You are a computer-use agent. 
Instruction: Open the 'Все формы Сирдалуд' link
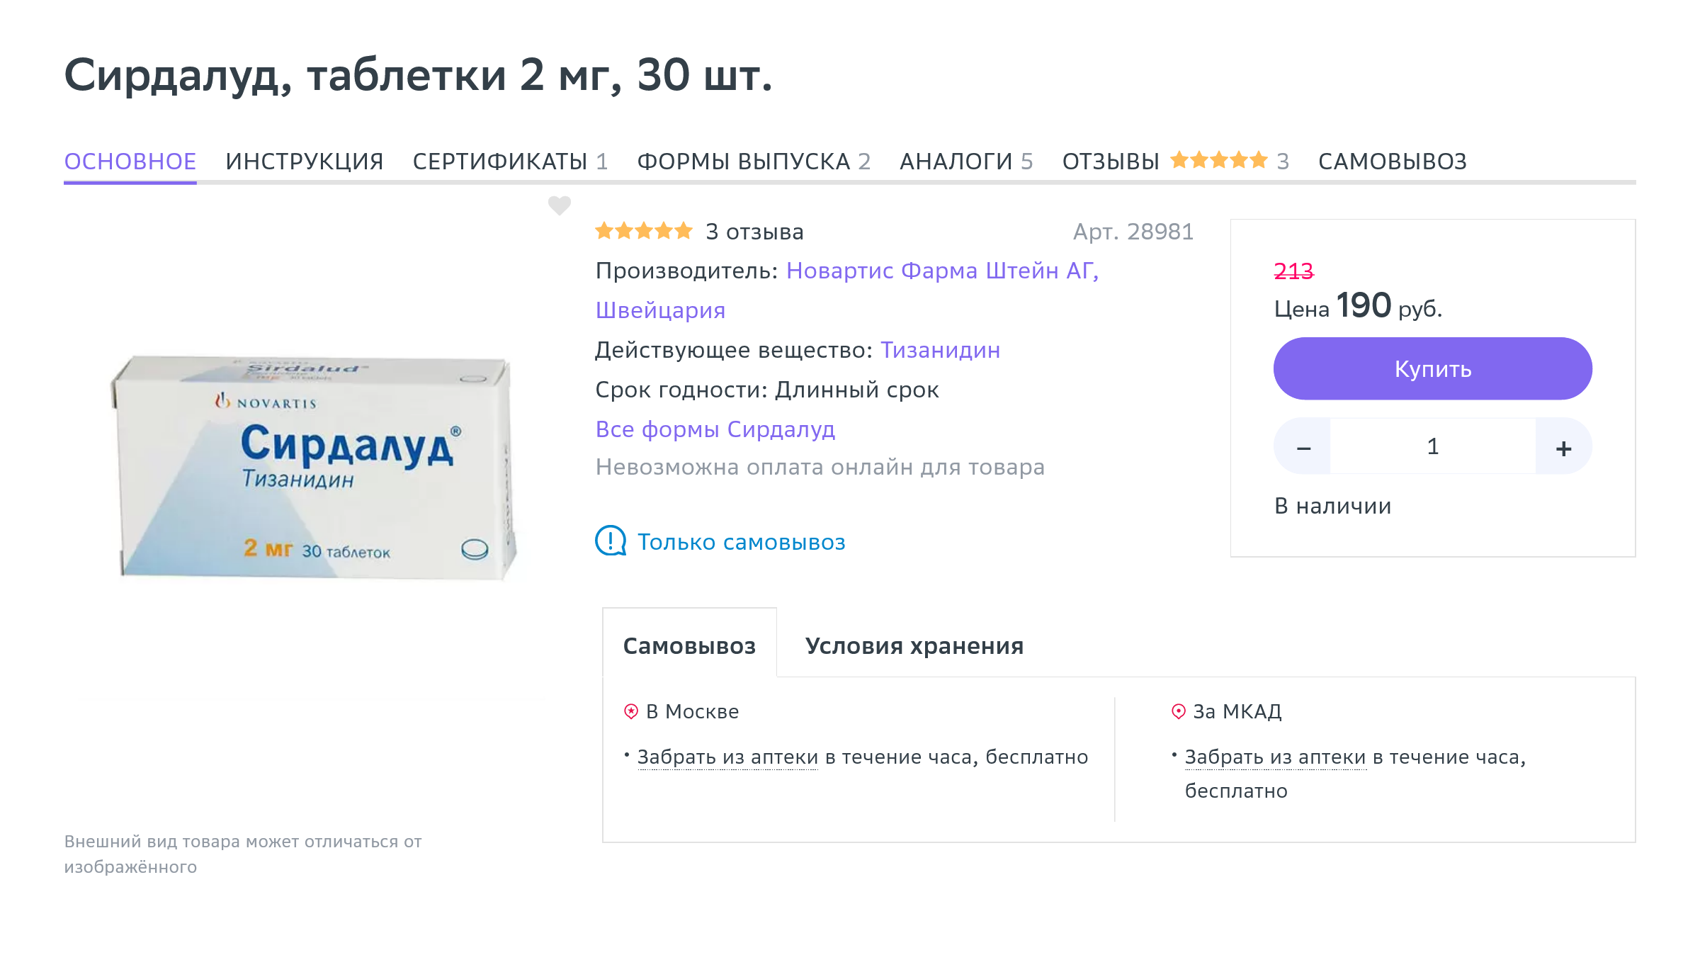(x=715, y=429)
